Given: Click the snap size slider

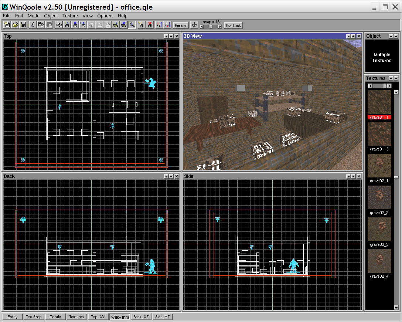Looking at the screenshot, I should click(x=211, y=27).
